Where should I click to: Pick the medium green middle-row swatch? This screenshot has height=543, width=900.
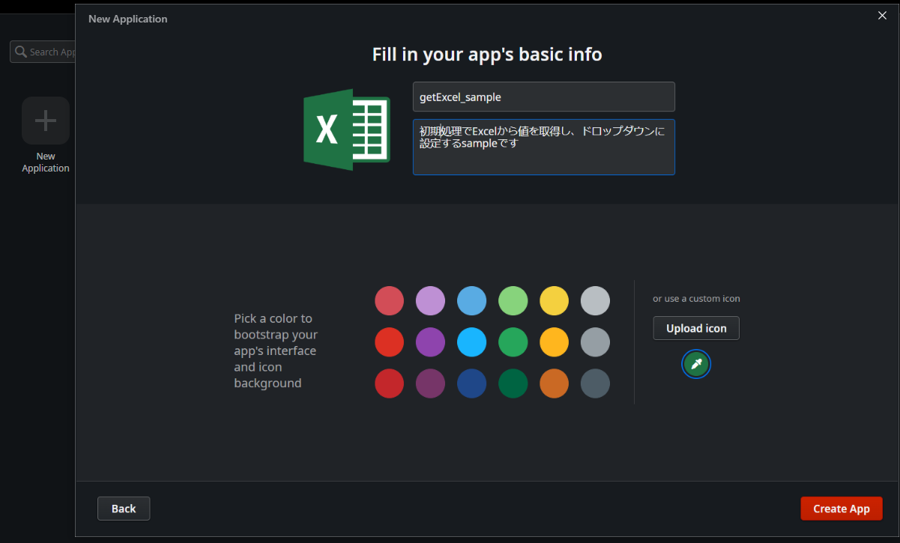point(513,342)
